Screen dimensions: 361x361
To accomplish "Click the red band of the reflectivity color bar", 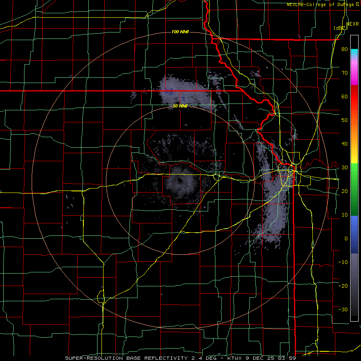I will pyautogui.click(x=354, y=102).
